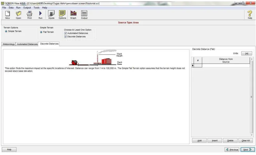This screenshot has height=155, width=256.
Task: Click the Print toolbar icon
Action: (30, 15)
